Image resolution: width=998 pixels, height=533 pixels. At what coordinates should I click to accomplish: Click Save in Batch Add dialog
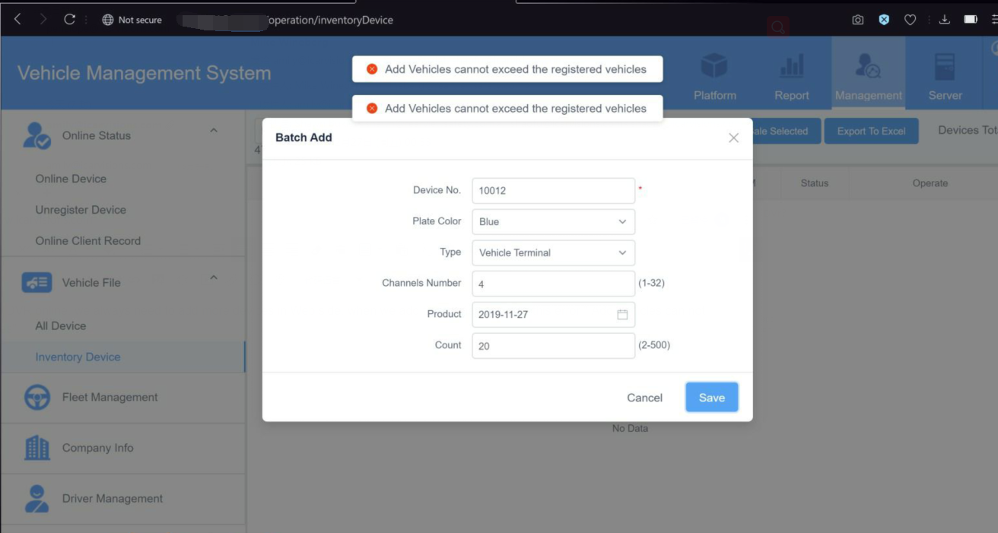[x=712, y=398]
